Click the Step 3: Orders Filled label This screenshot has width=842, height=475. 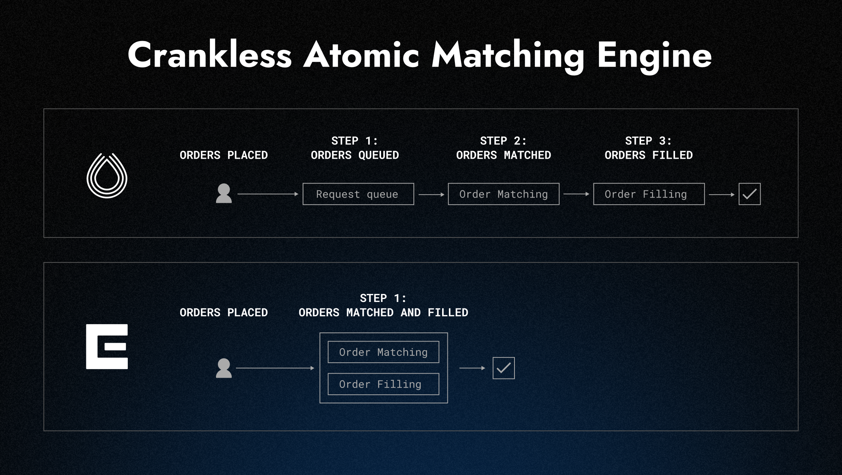click(x=649, y=148)
